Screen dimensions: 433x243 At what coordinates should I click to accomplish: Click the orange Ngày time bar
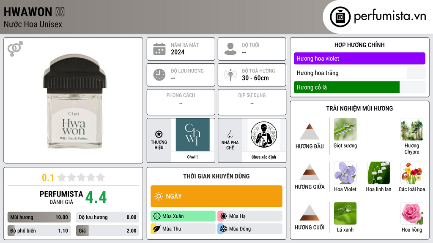pyautogui.click(x=216, y=196)
